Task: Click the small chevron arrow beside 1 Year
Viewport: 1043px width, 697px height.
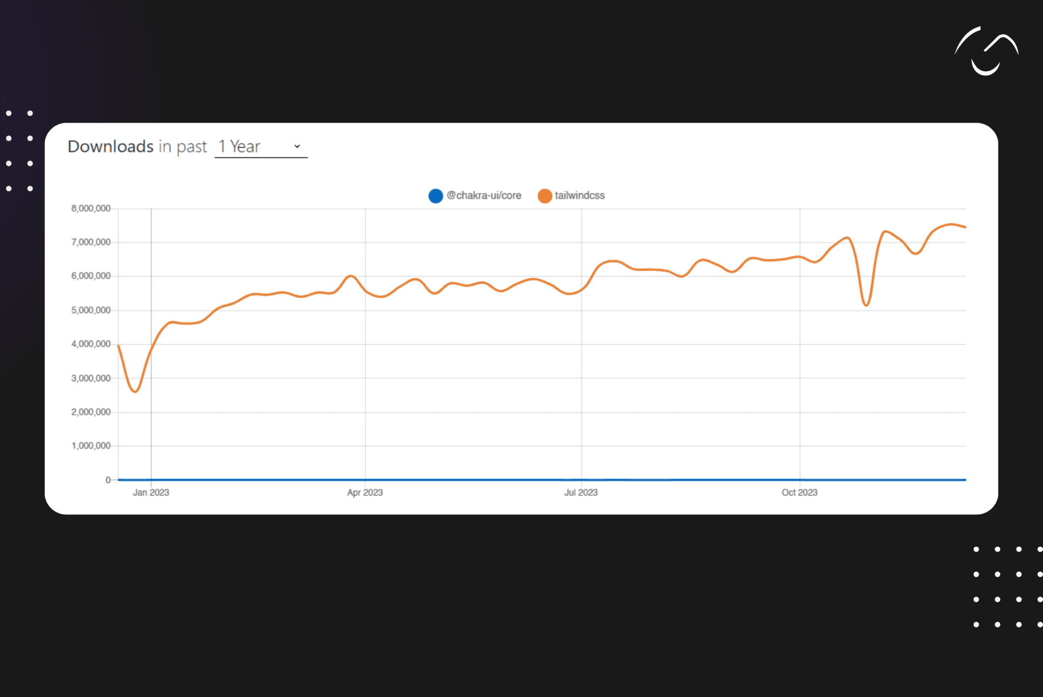Action: tap(297, 147)
